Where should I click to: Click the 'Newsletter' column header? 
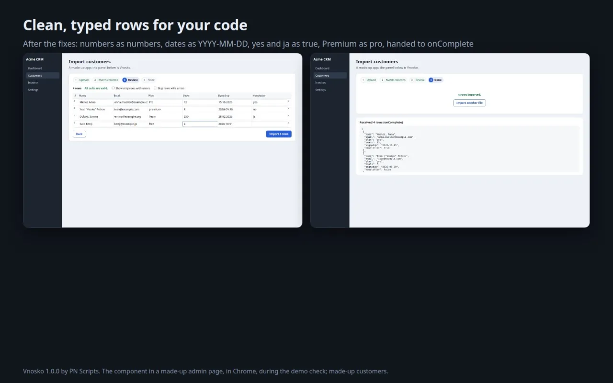click(259, 95)
